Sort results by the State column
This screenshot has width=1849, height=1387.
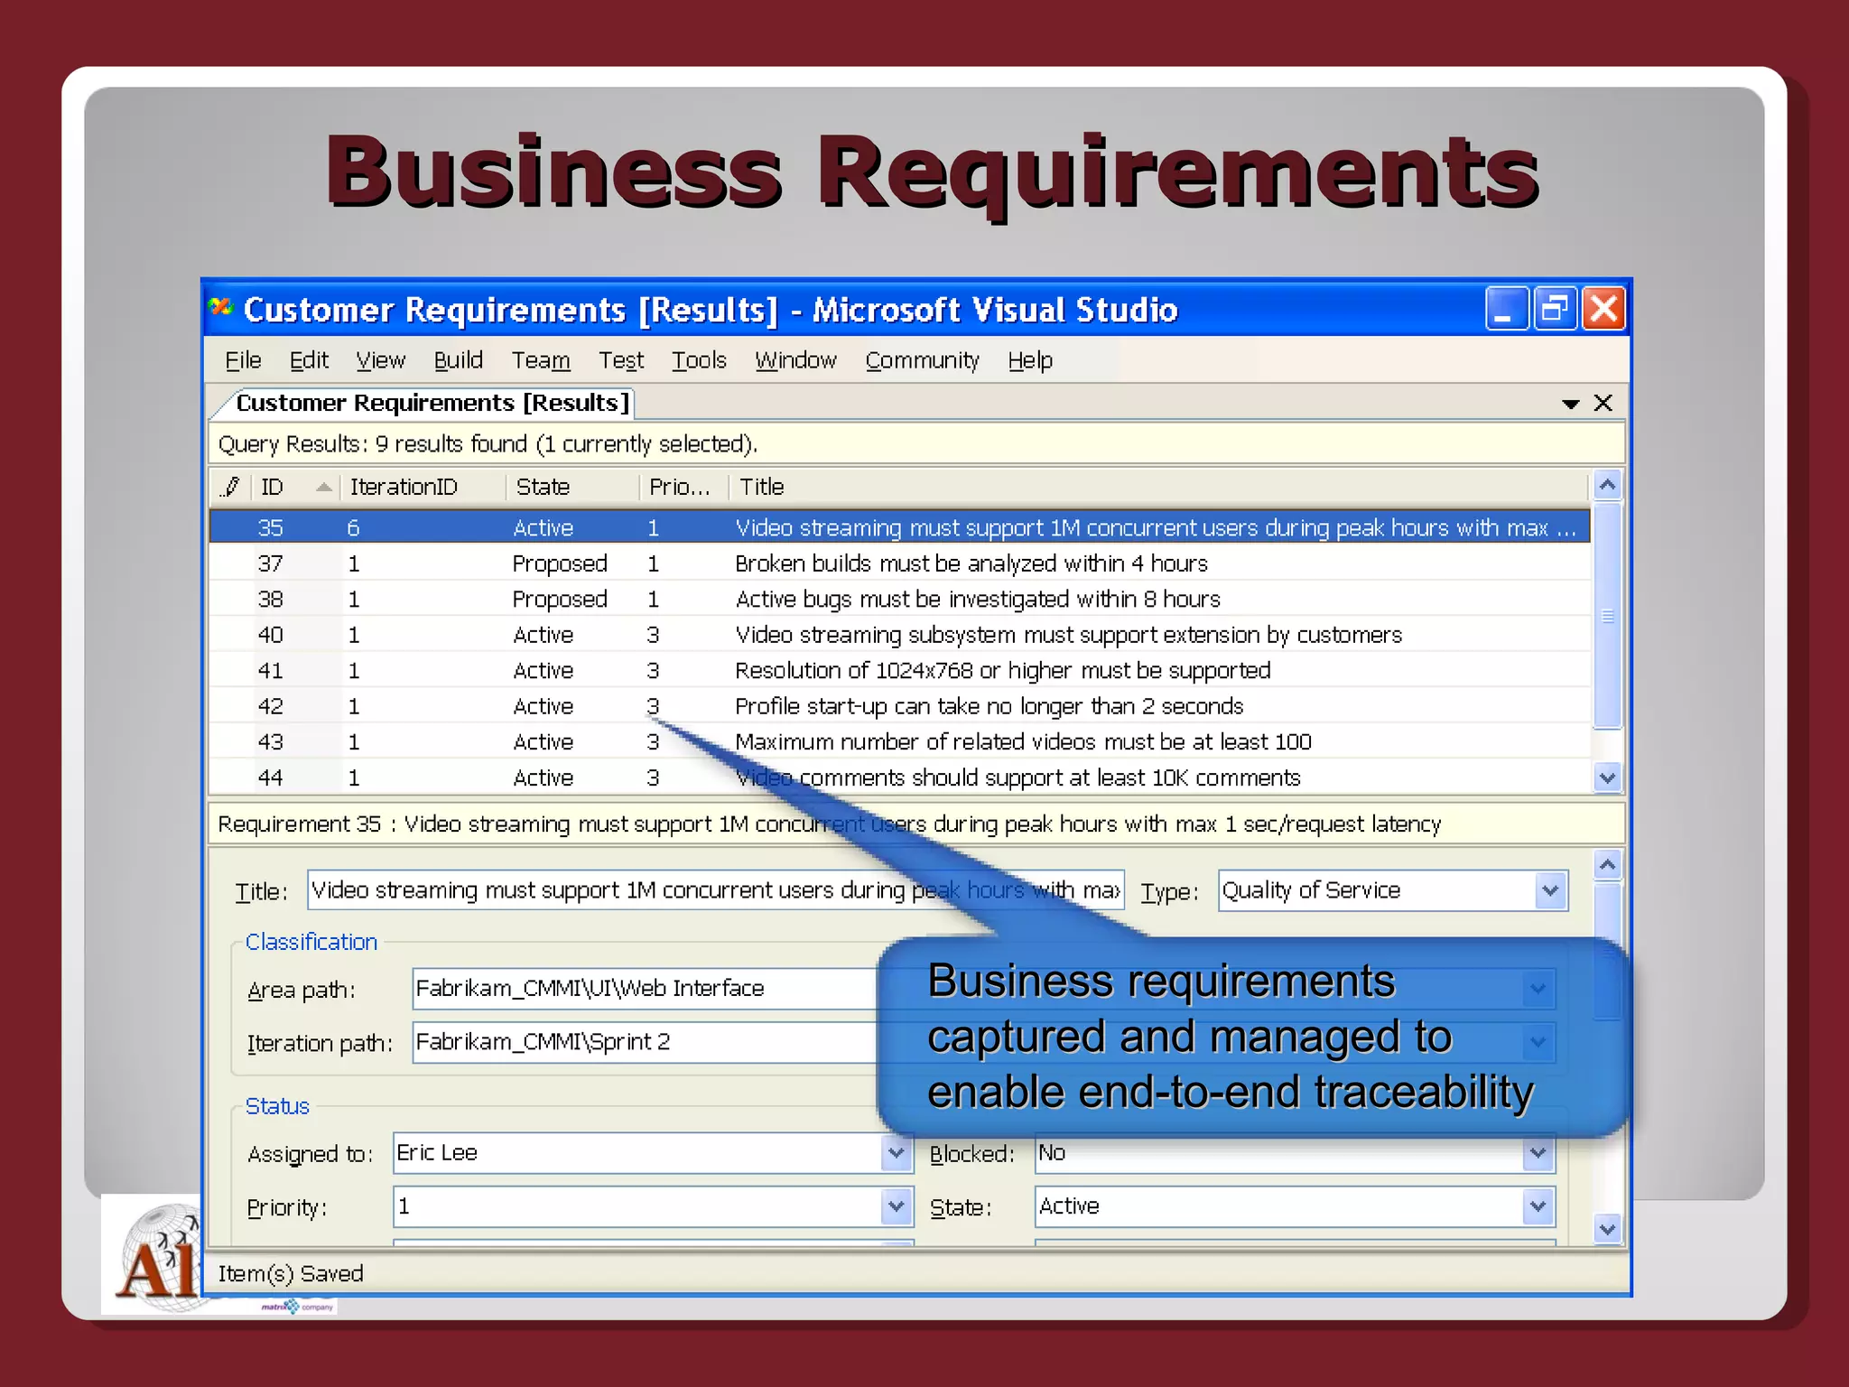point(572,487)
